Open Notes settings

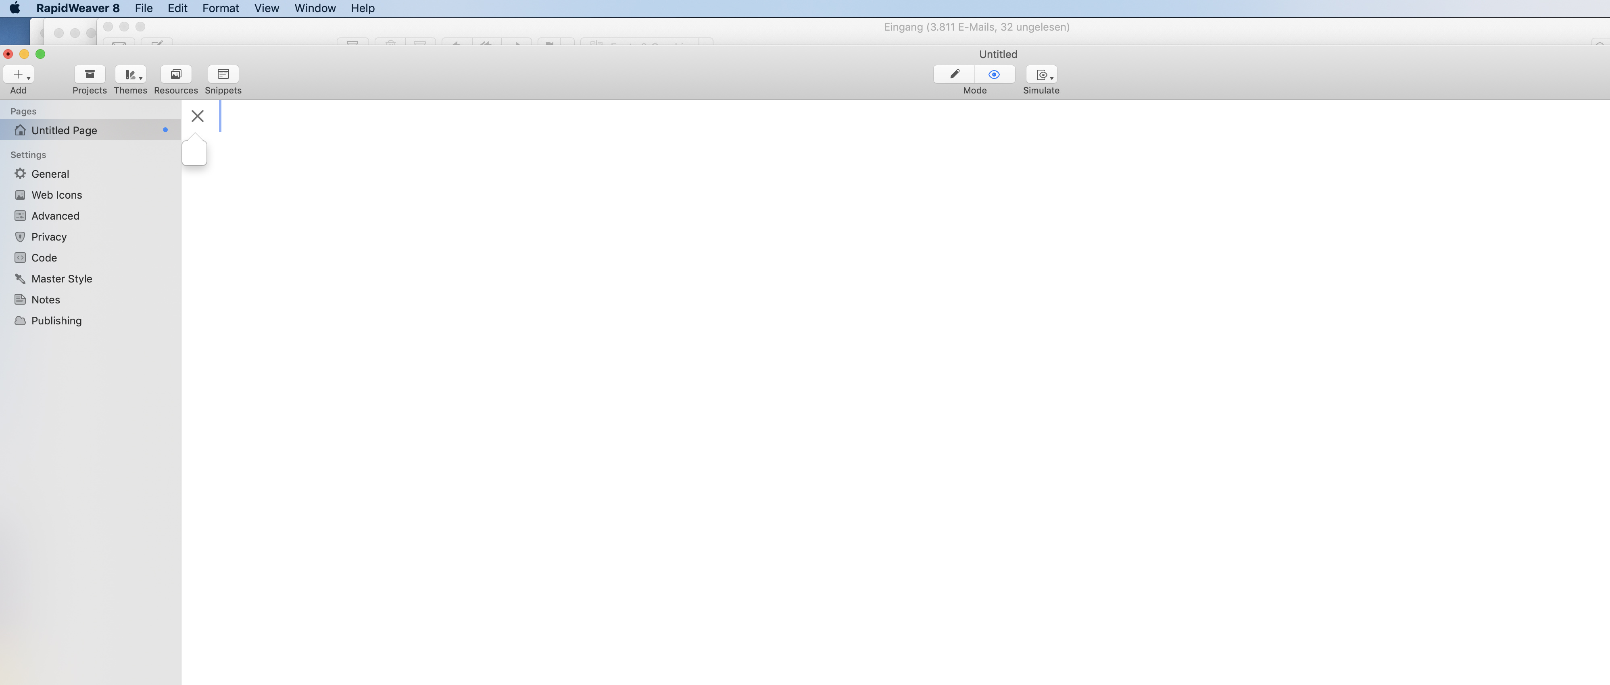91,299
